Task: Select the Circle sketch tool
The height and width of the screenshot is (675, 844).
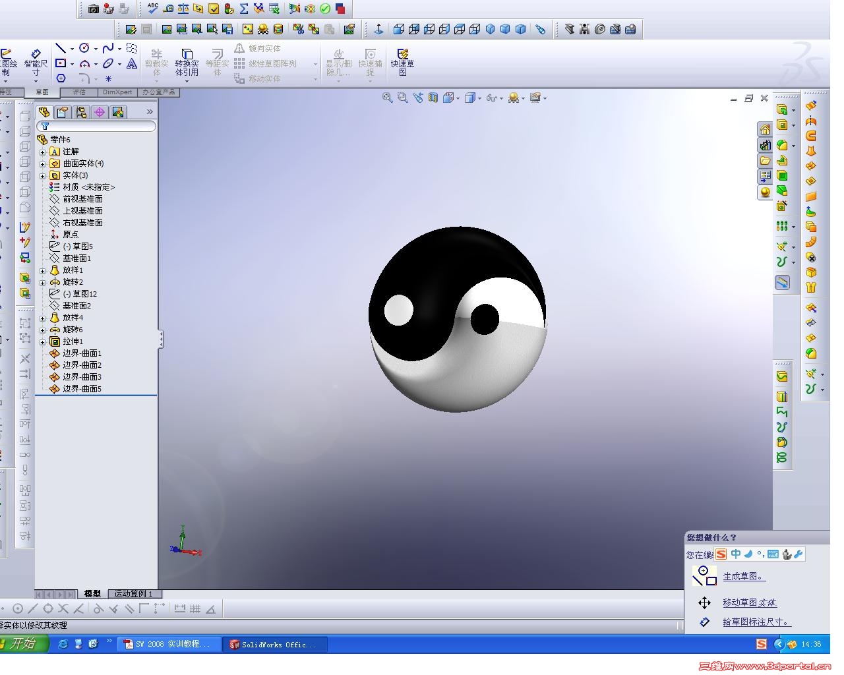Action: (84, 48)
